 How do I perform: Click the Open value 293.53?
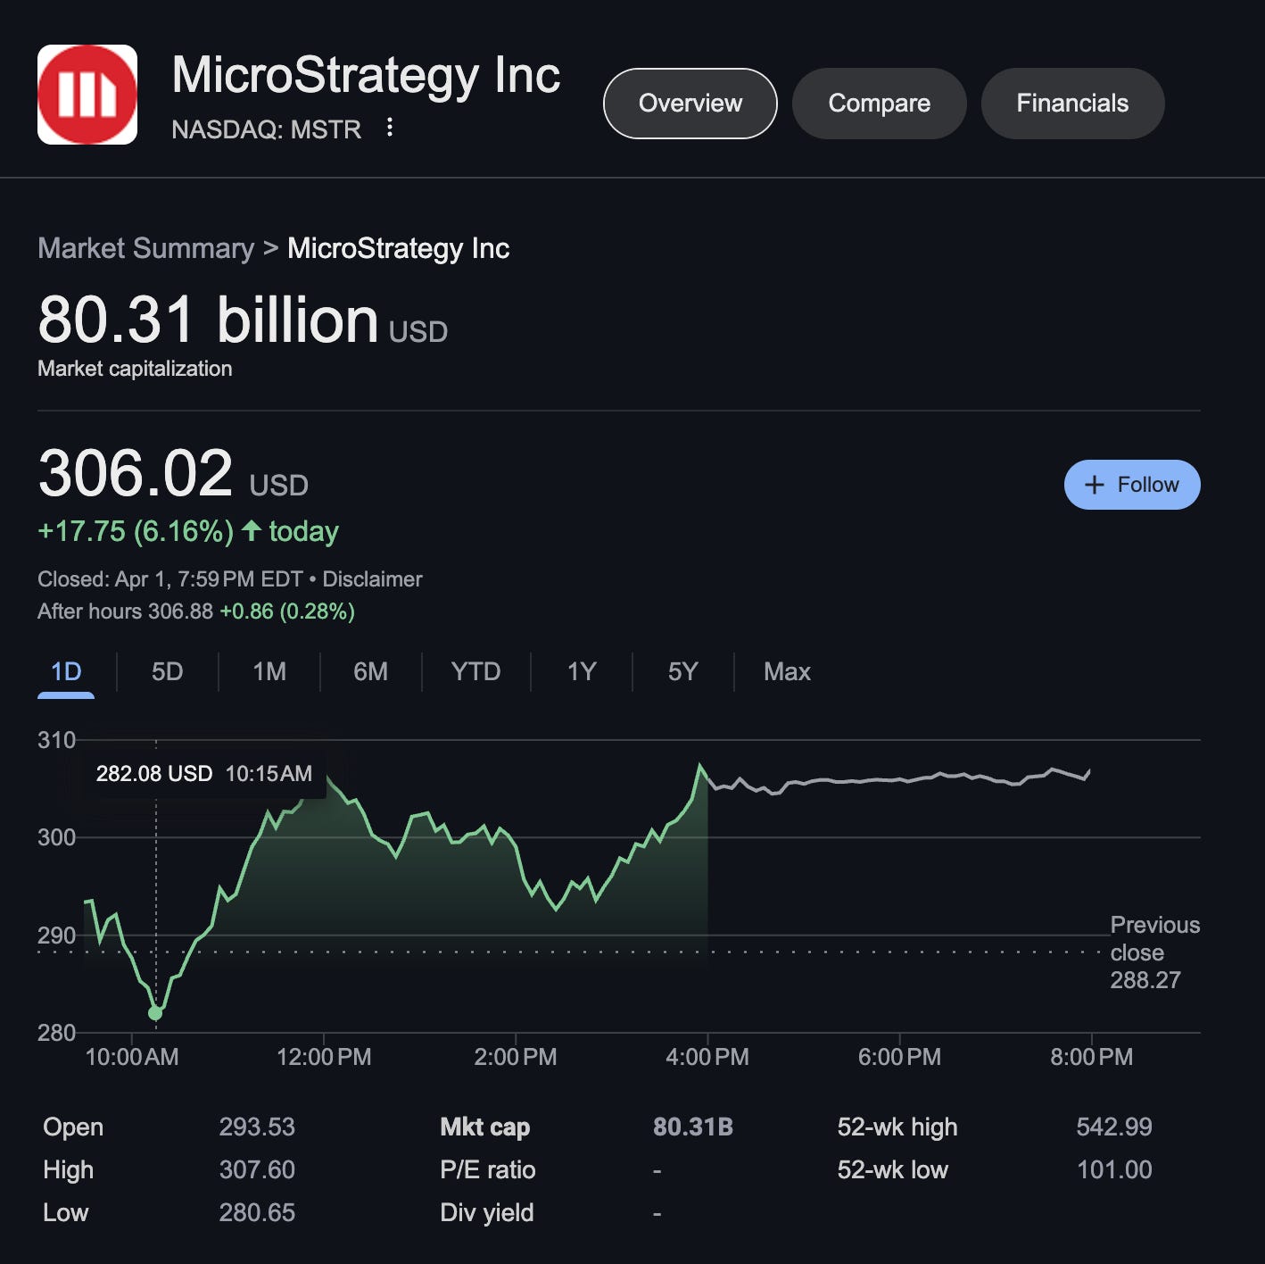tap(257, 1127)
